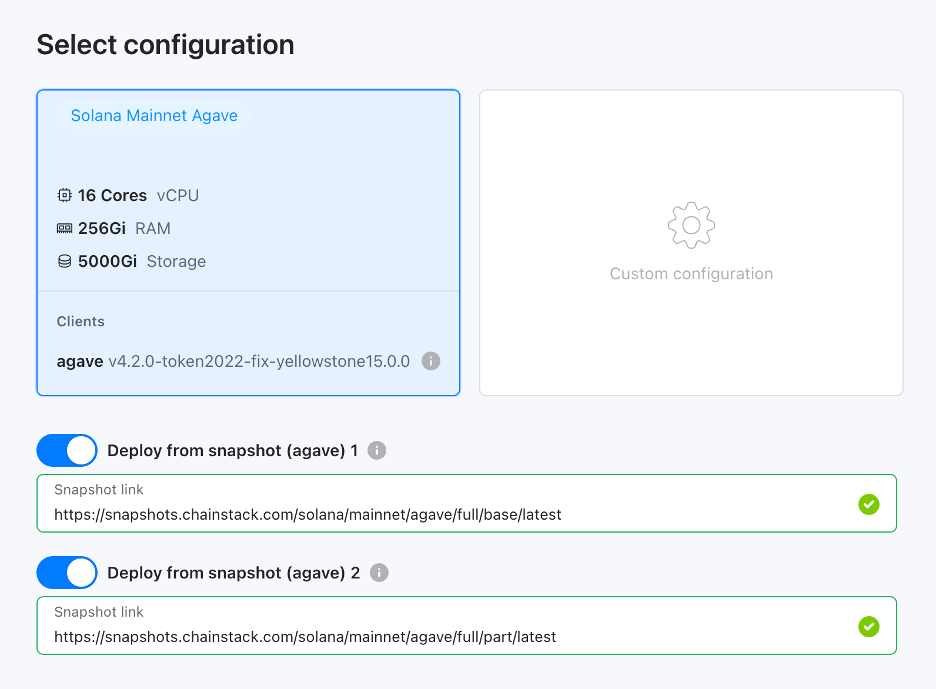The width and height of the screenshot is (936, 689).
Task: Click the 'Custom configuration' caption text
Action: [691, 274]
